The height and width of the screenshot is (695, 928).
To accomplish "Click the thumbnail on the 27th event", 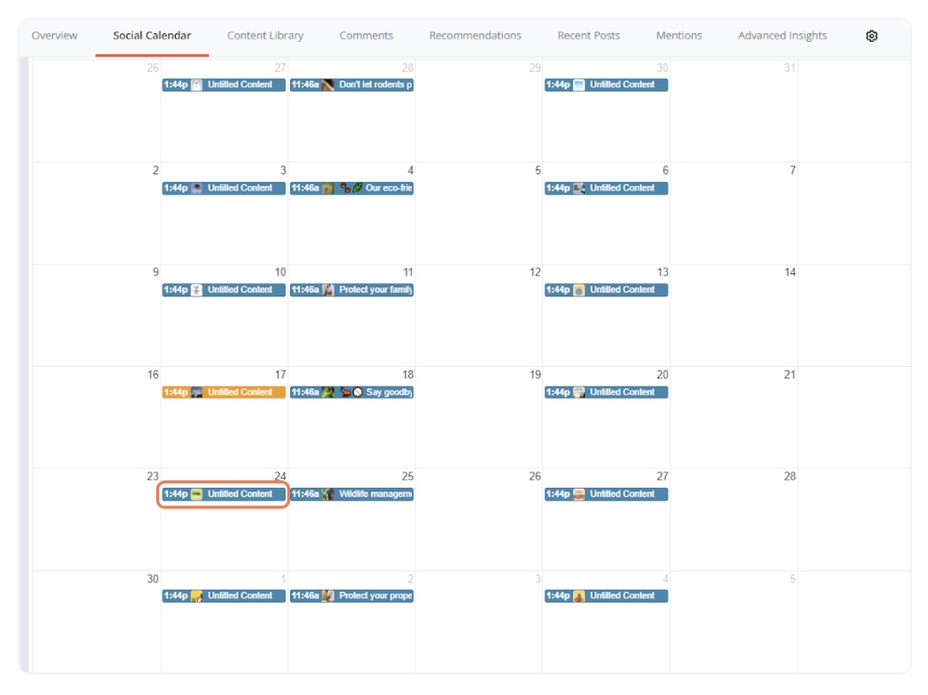I will [x=578, y=494].
